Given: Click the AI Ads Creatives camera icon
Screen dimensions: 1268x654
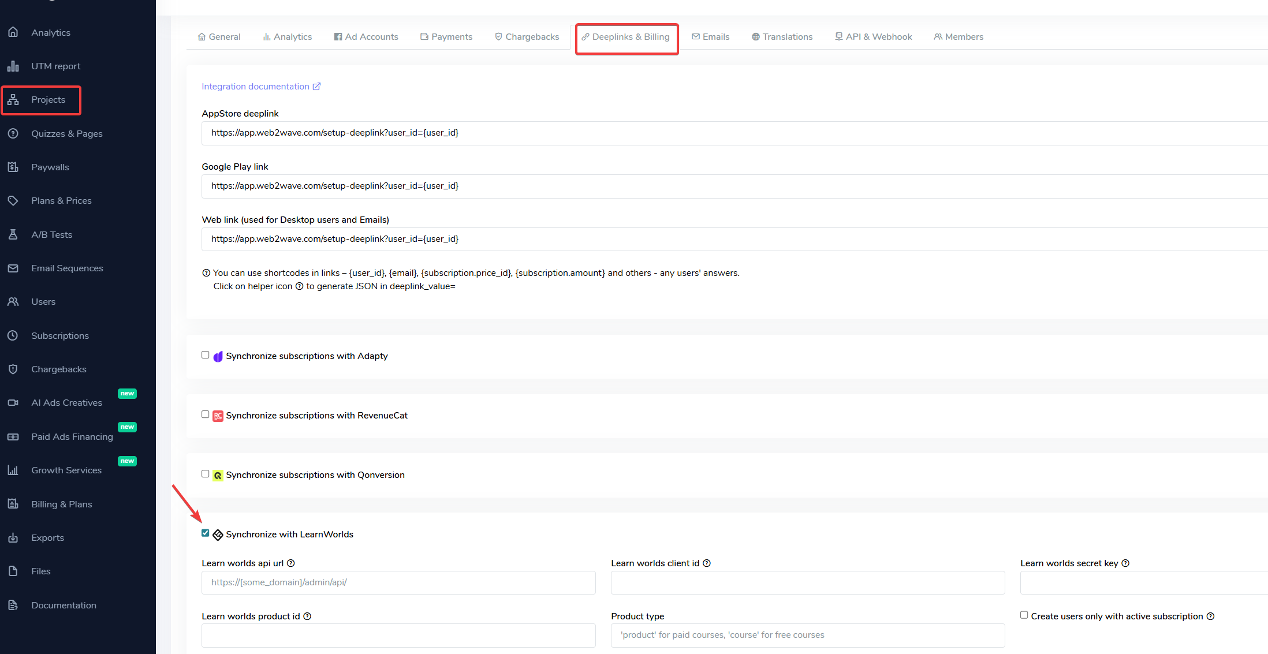Looking at the screenshot, I should point(13,403).
